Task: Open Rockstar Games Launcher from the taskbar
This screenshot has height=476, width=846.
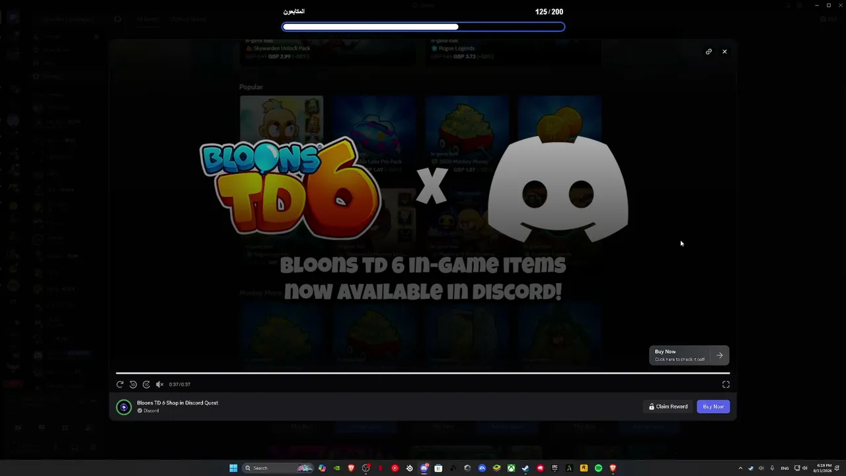Action: pos(584,468)
